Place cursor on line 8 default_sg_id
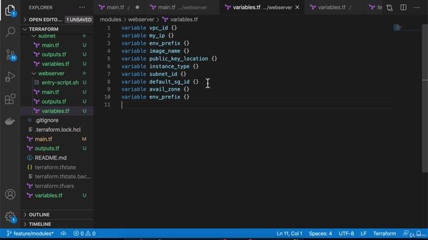This screenshot has height=240, width=428. (169, 81)
